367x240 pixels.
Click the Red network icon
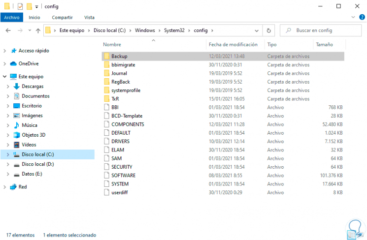[x=13, y=187]
